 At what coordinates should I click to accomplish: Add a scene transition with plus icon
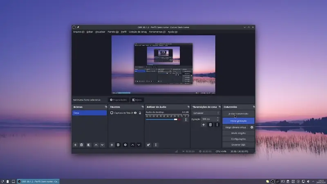[x=204, y=125]
